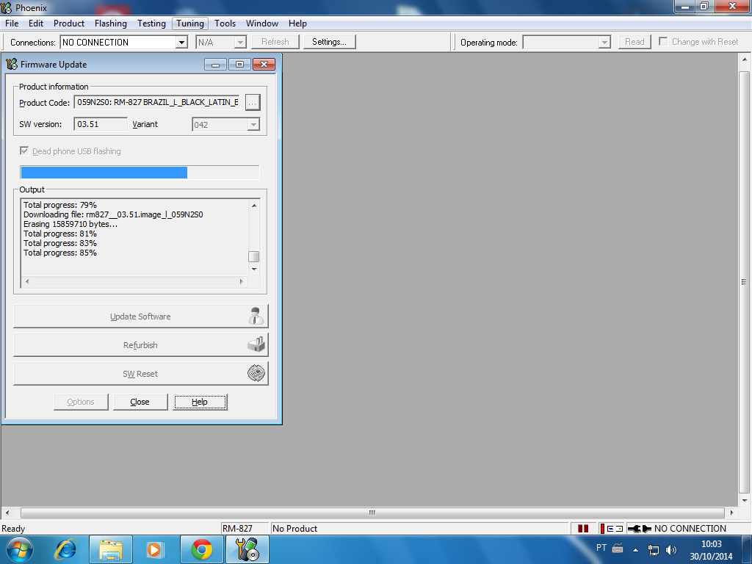Screen dimensions: 752x564
Task: Click the cable plug NO CONNECTION icon
Action: pyautogui.click(x=640, y=529)
